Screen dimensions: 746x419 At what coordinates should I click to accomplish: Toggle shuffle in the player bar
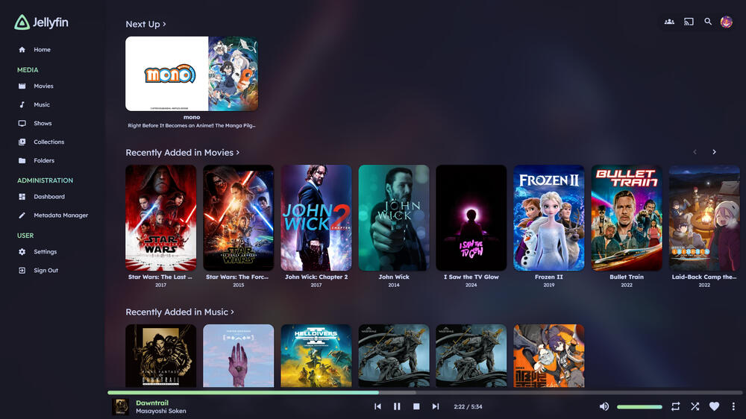coord(695,406)
